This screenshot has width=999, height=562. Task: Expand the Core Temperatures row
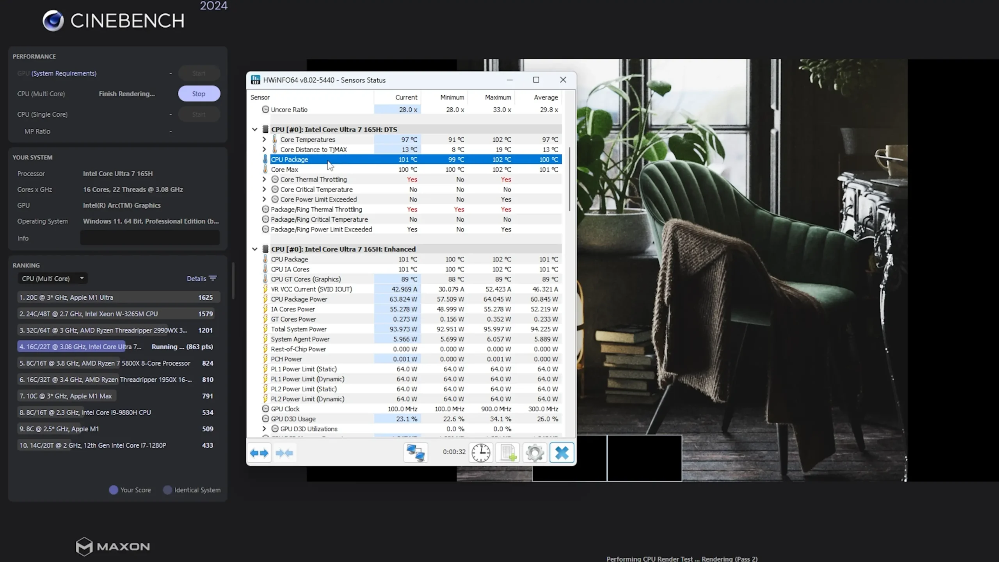coord(264,139)
